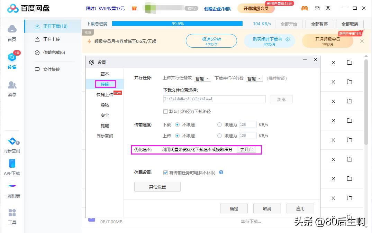Image resolution: width=372 pixels, height=233 pixels.
Task: Open the 同步空间 sidebar icon
Action: tap(12, 143)
